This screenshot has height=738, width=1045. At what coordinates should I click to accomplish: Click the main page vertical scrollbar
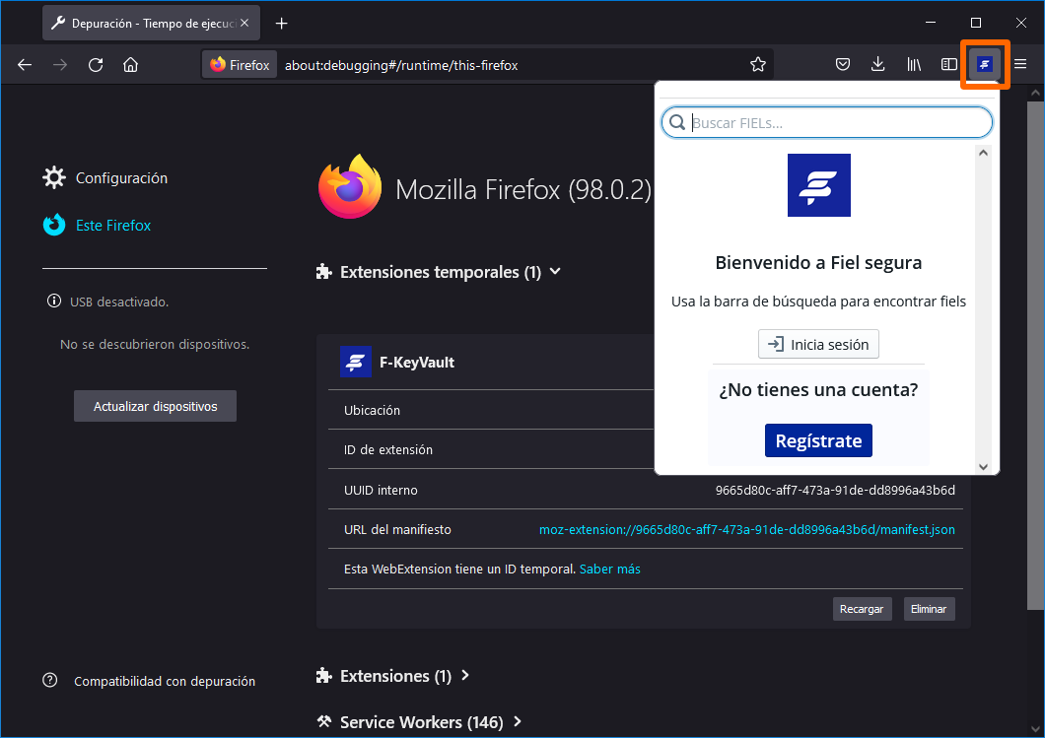click(1035, 356)
